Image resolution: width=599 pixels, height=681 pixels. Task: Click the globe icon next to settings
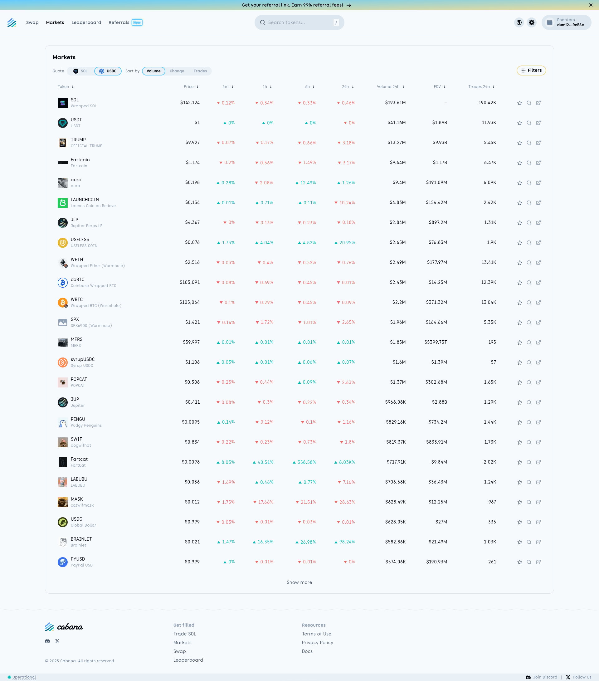[x=519, y=22]
